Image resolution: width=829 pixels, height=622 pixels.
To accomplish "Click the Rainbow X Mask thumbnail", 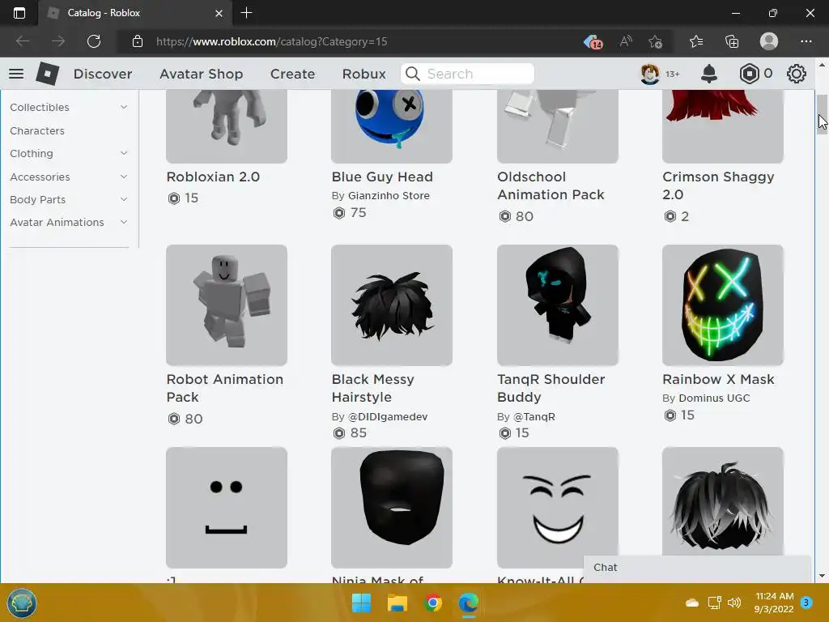I will tap(723, 305).
